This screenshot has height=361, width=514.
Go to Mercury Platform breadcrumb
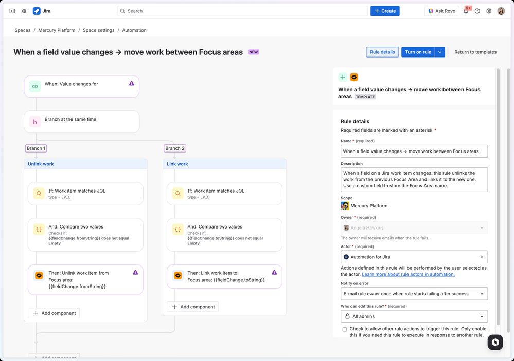pyautogui.click(x=57, y=30)
